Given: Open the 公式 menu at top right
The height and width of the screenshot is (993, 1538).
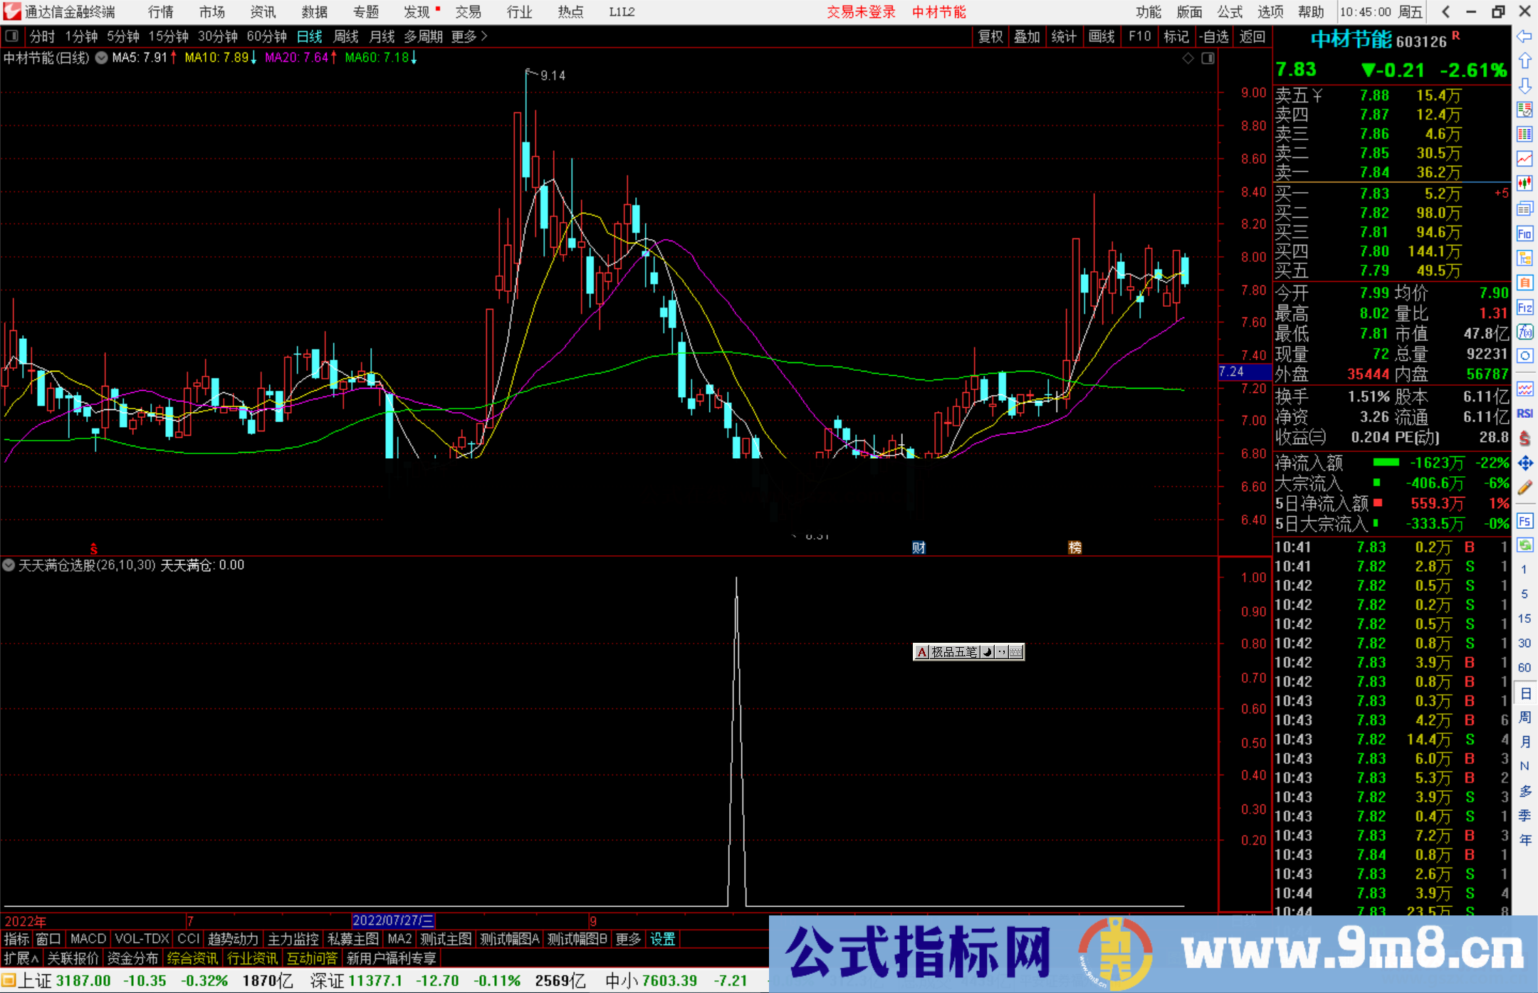Looking at the screenshot, I should [x=1228, y=12].
